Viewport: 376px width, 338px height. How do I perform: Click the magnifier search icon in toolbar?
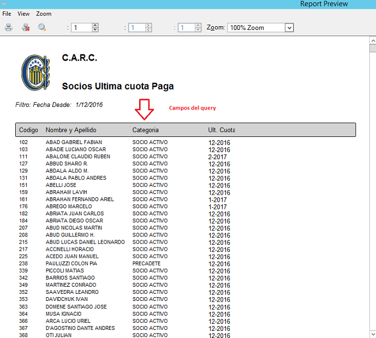42,27
